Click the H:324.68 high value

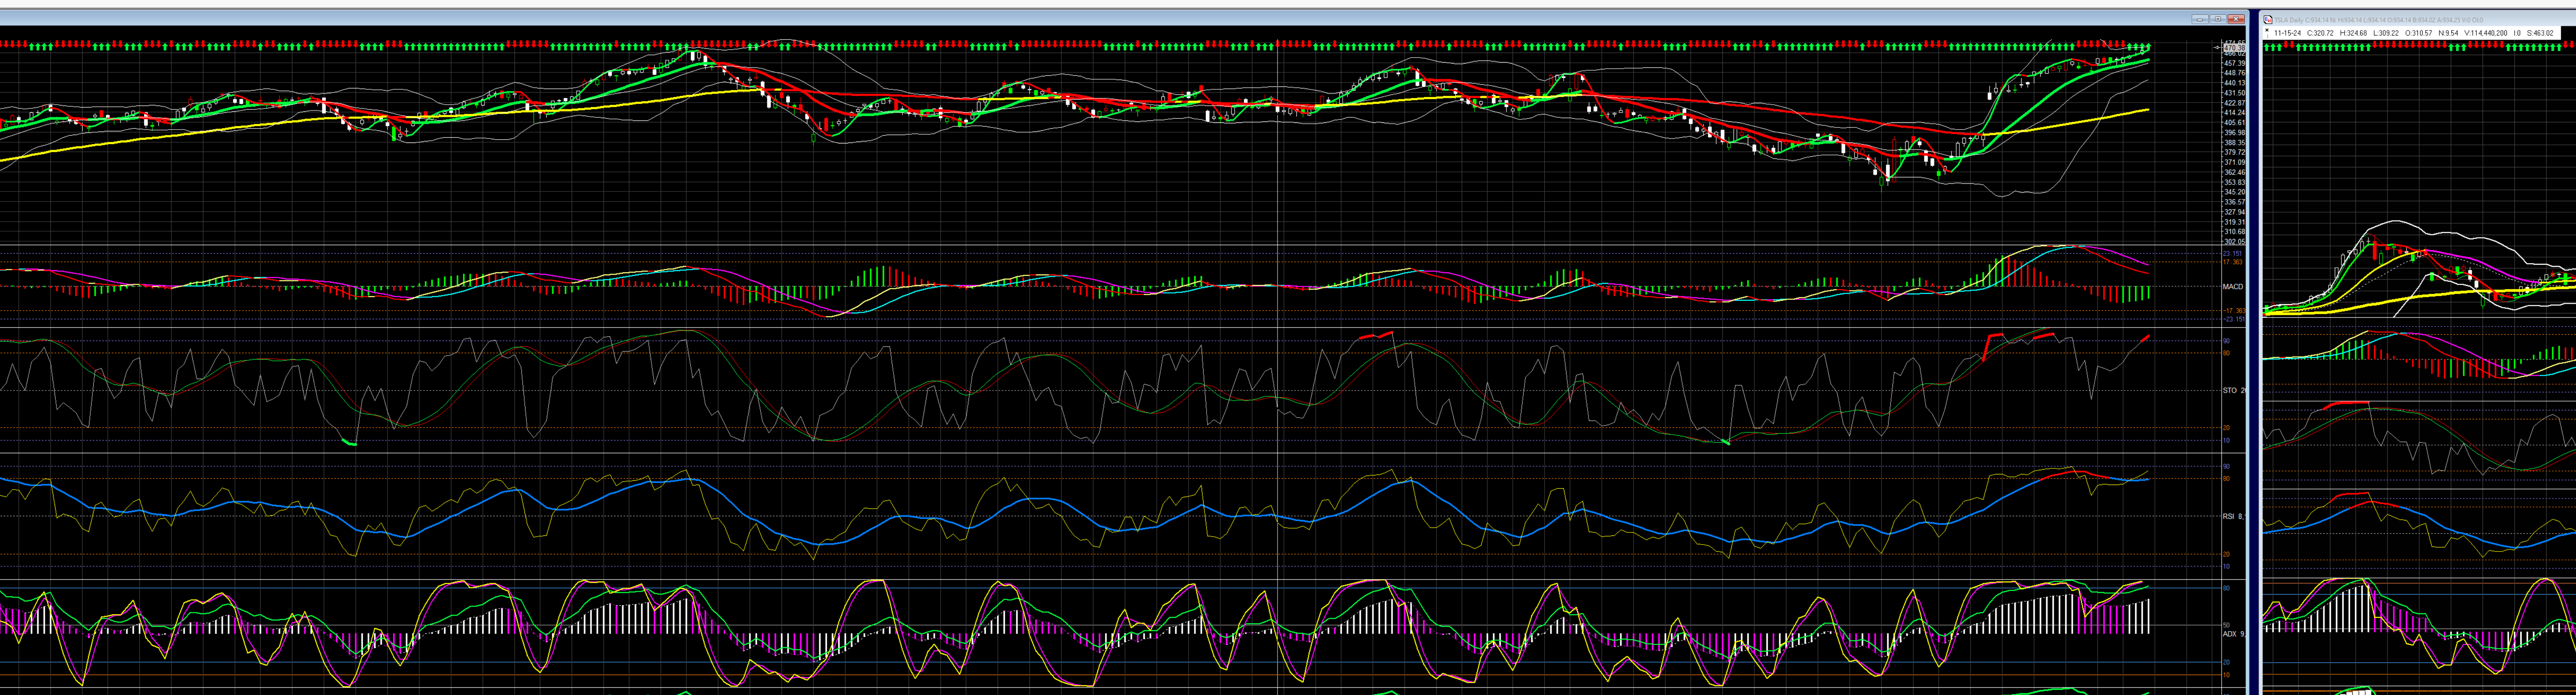click(2354, 33)
